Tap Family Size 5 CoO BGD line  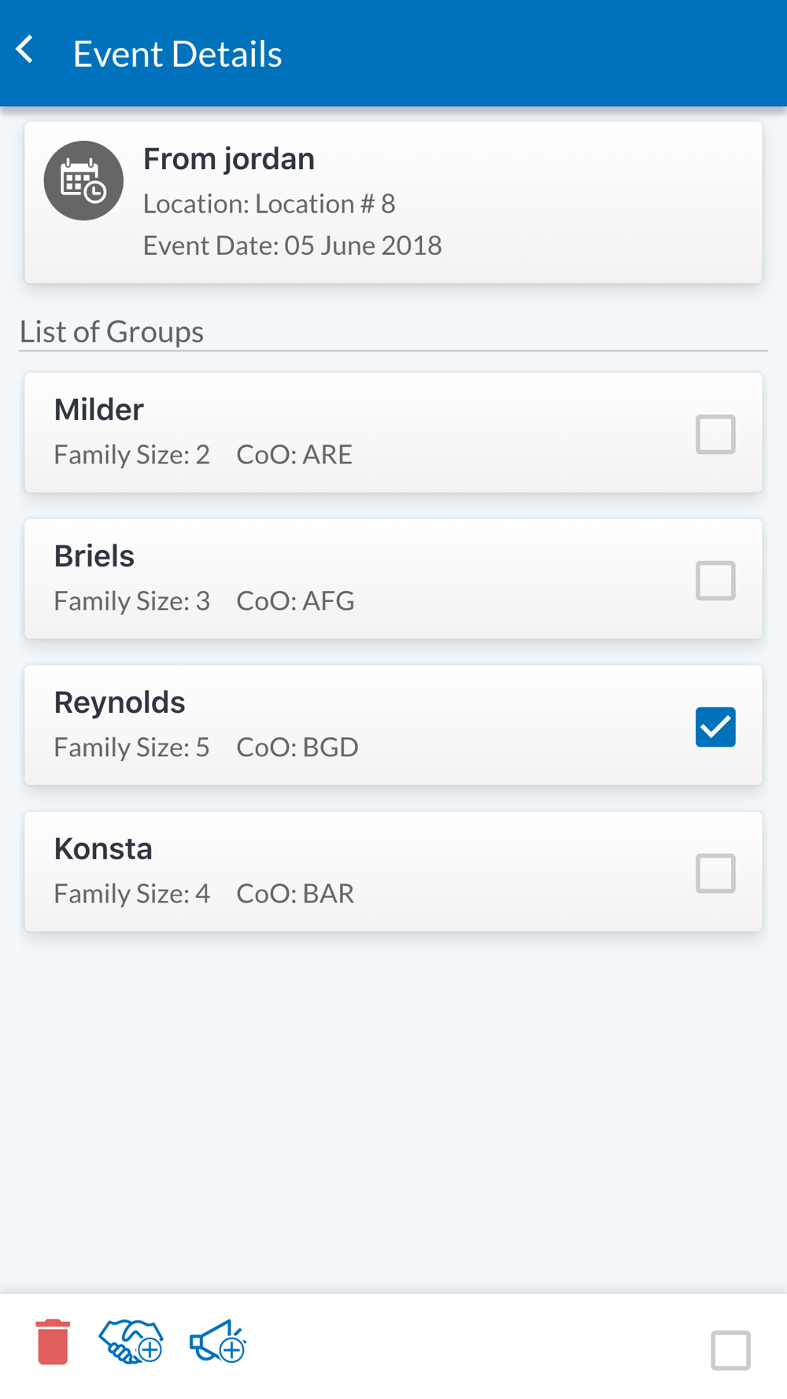point(206,747)
